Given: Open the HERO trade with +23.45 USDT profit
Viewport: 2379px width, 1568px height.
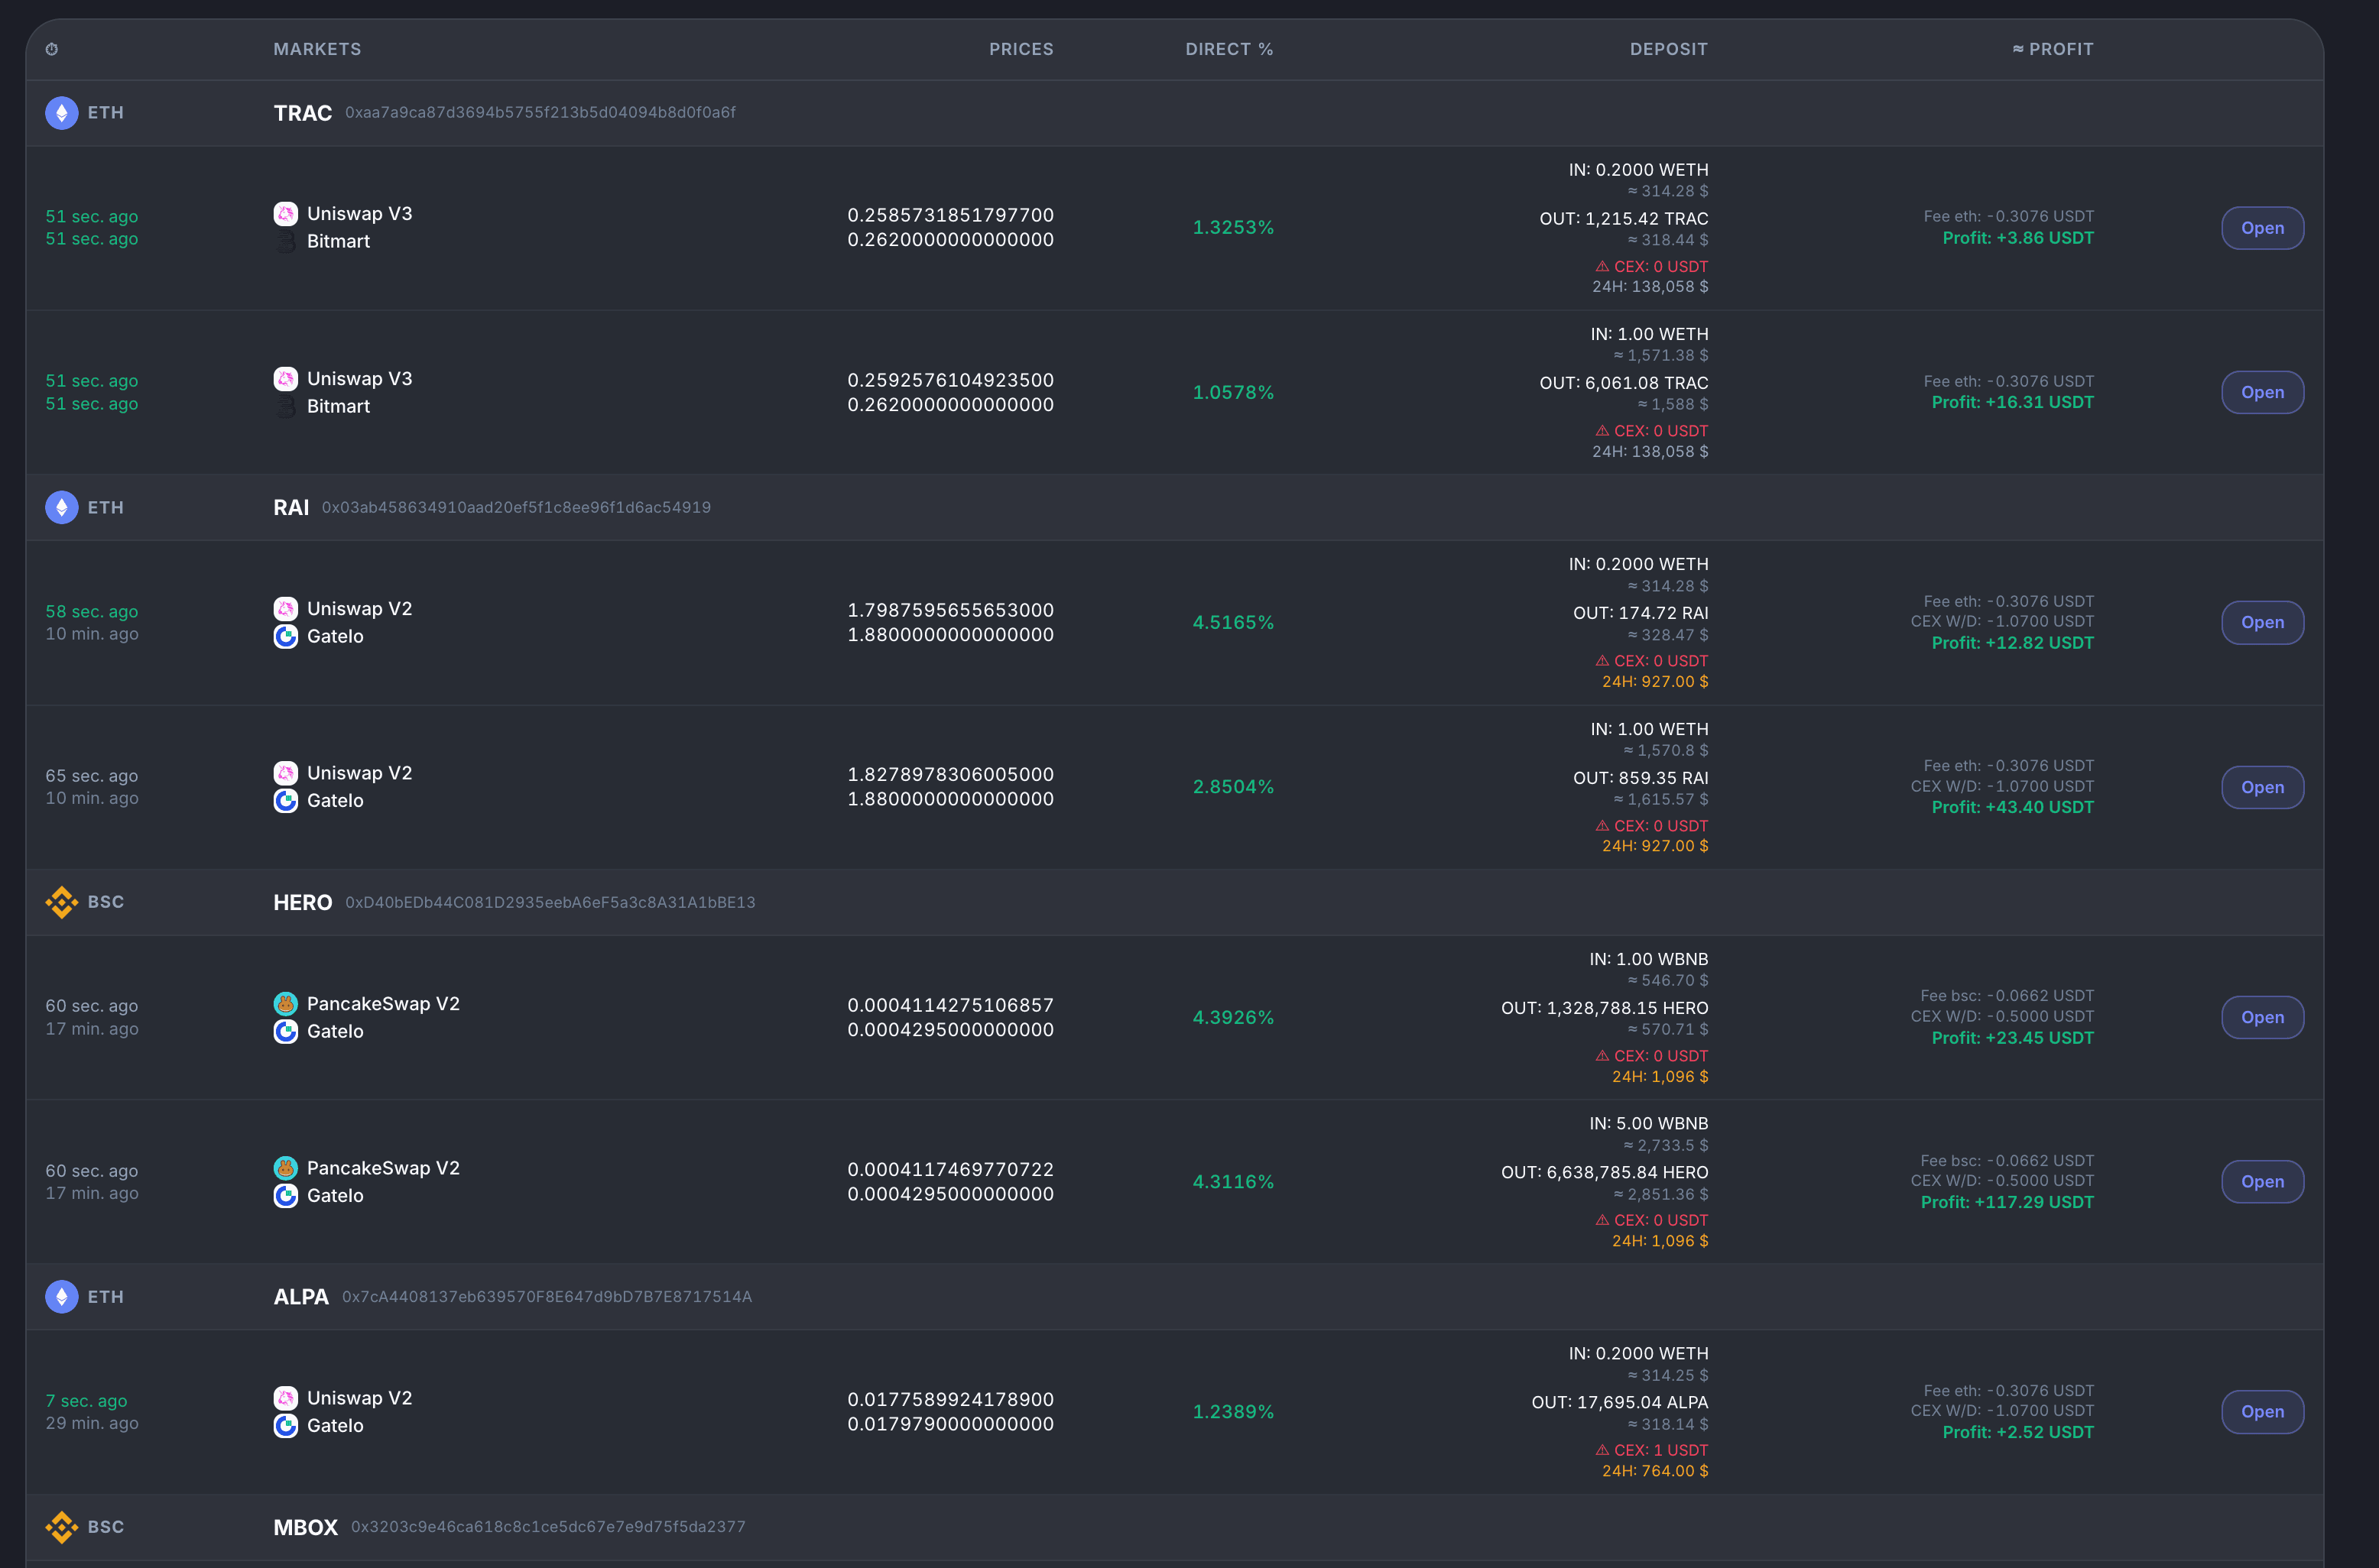Looking at the screenshot, I should [x=2262, y=1018].
